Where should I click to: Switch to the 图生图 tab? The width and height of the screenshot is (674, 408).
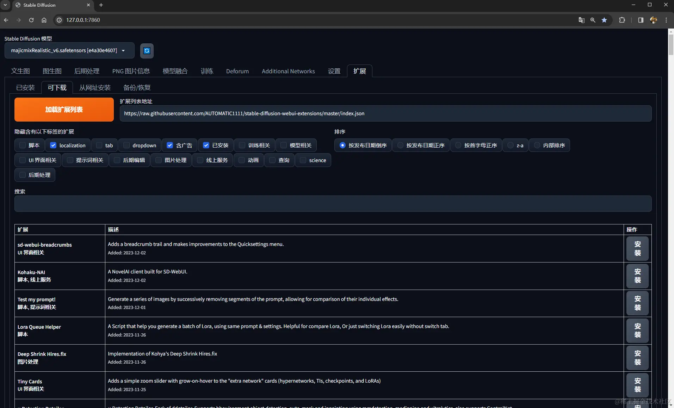coord(52,71)
